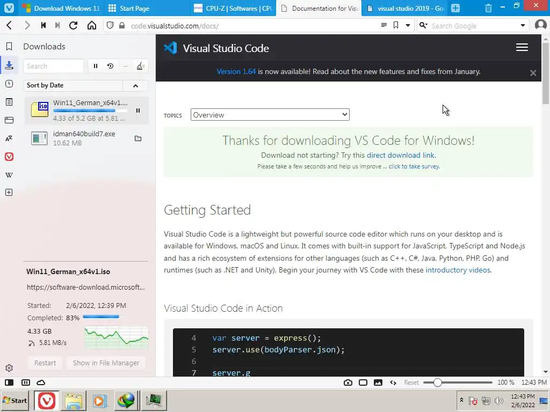Open a new tab
Screen dimensions: 550x412
click(455, 8)
